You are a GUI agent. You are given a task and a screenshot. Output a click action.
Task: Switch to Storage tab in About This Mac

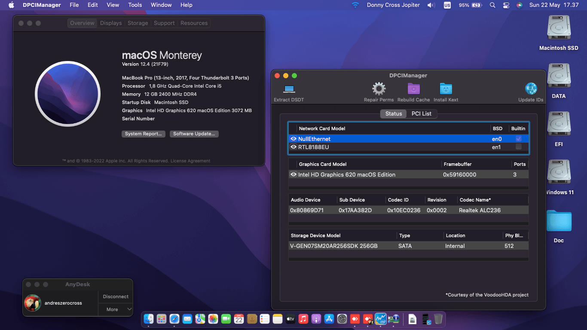(x=138, y=23)
